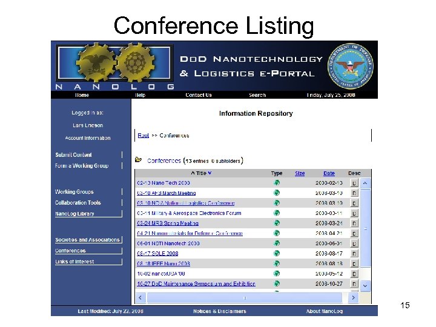Screen dimensions: 436x327
Task: Sort titles descending with down arrow
Action: point(210,173)
